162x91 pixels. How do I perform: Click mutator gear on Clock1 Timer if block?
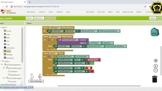[x=49, y=57]
